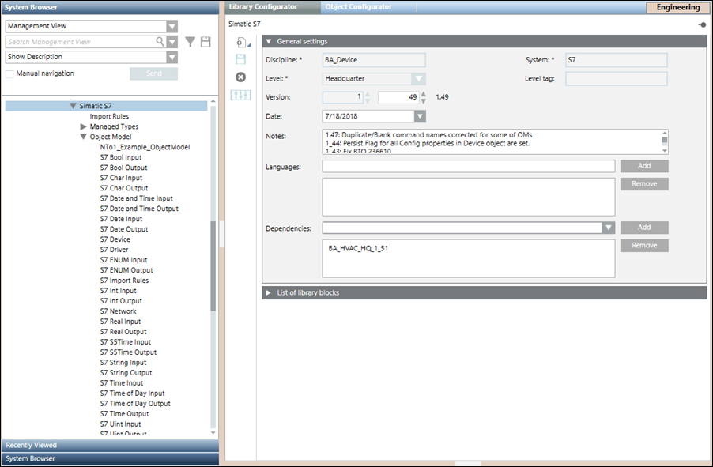Open the sliders settings icon in toolbar
The image size is (713, 467).
click(x=241, y=95)
